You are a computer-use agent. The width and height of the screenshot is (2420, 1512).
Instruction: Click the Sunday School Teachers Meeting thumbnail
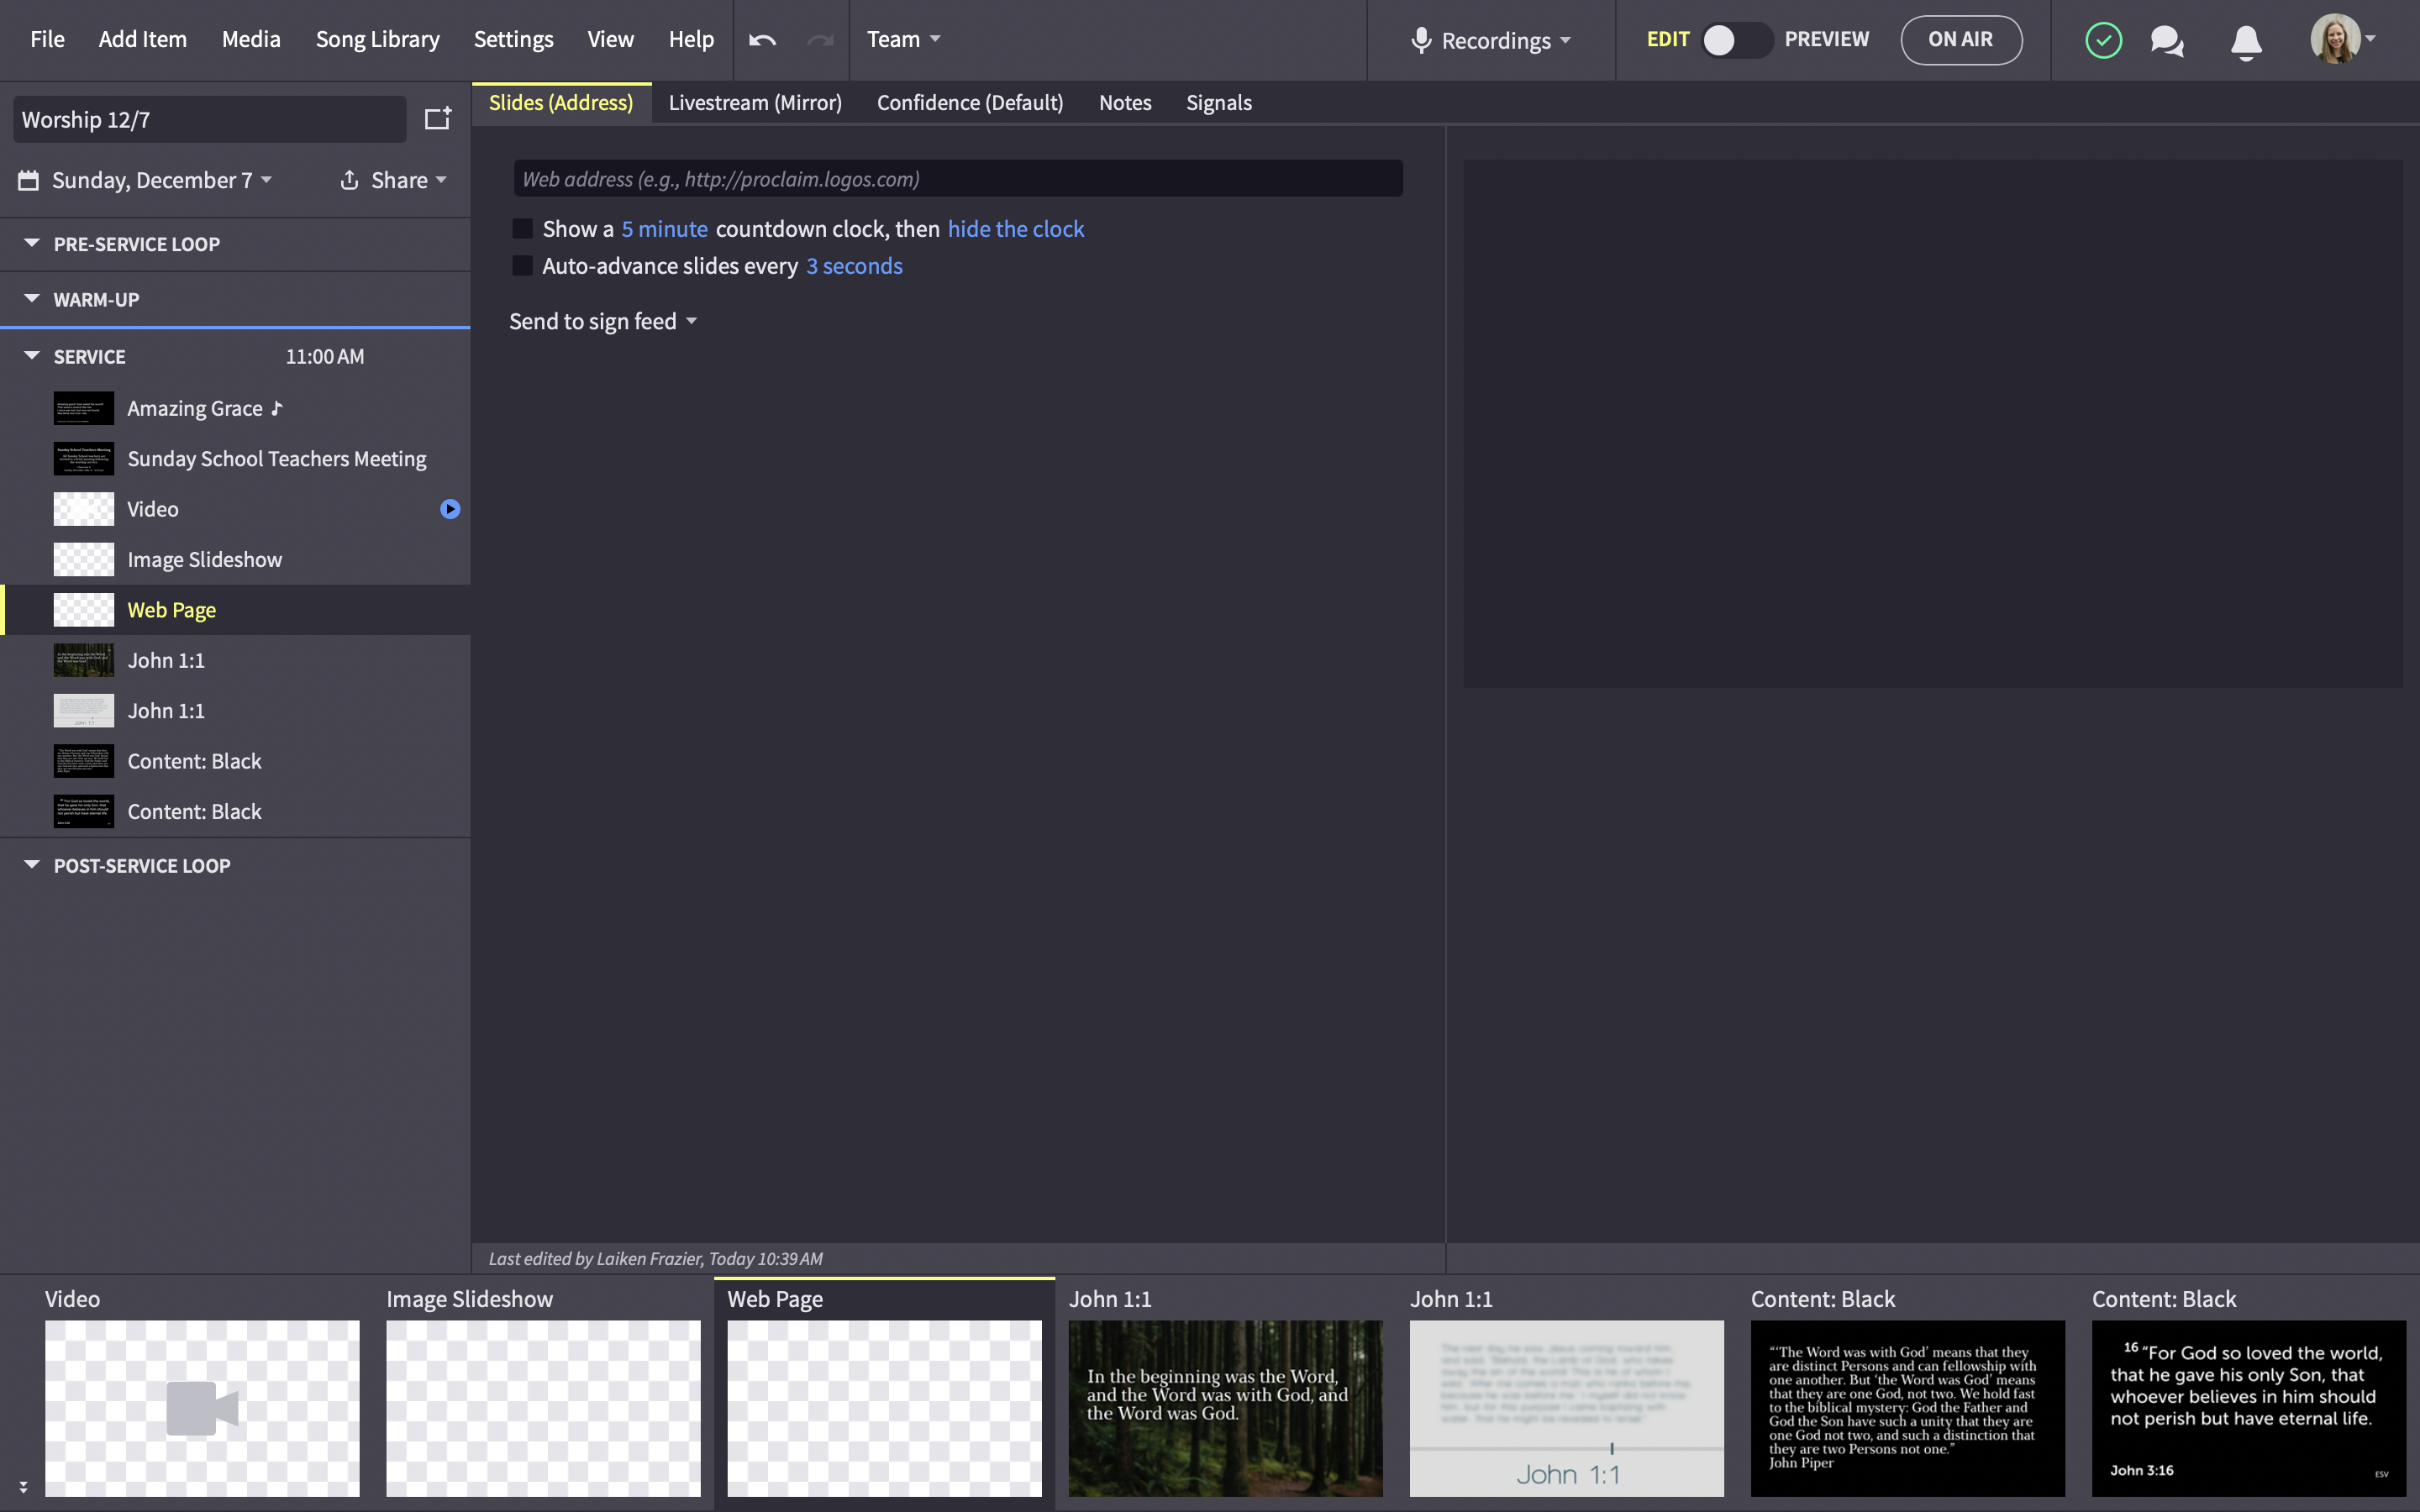click(x=84, y=459)
